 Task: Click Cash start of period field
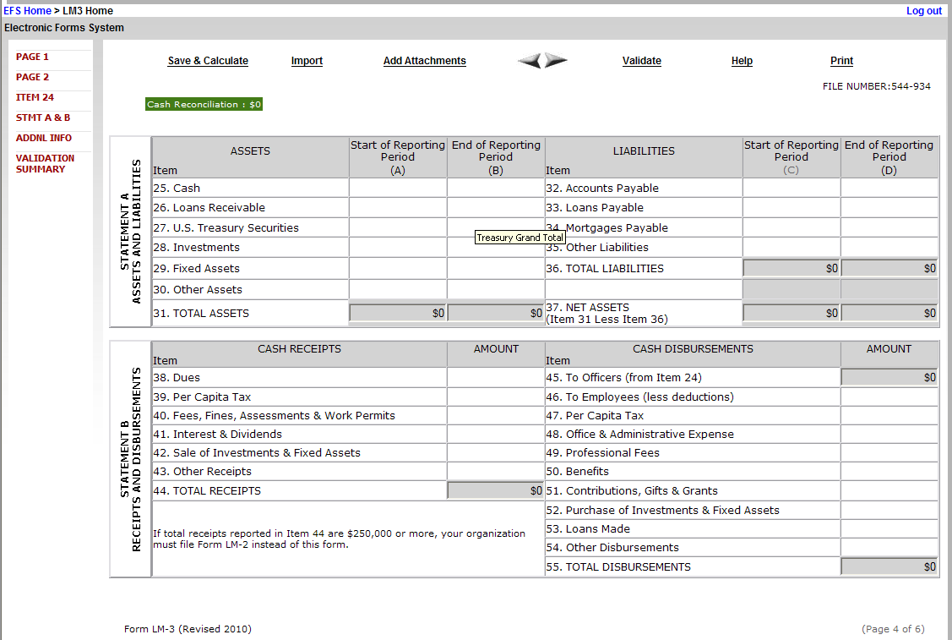coord(398,188)
